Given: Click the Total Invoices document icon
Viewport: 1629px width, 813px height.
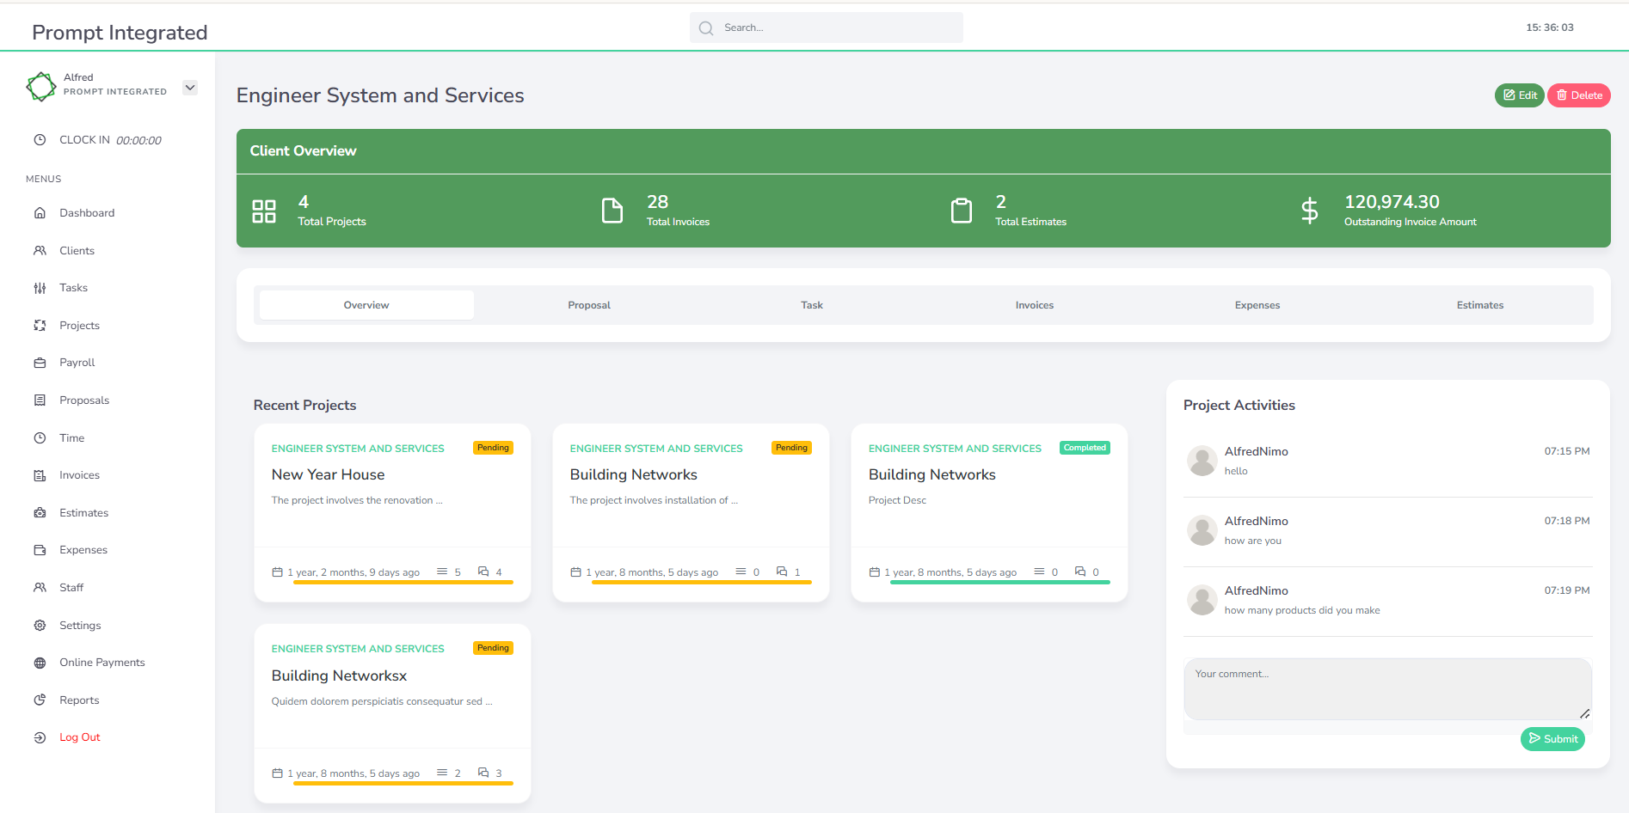Looking at the screenshot, I should click(612, 211).
